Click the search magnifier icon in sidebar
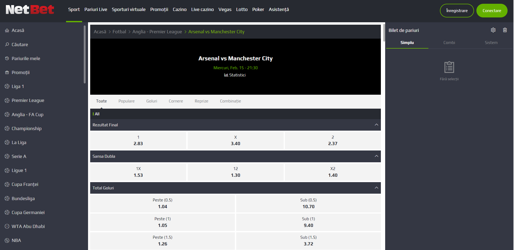 (x=7, y=45)
